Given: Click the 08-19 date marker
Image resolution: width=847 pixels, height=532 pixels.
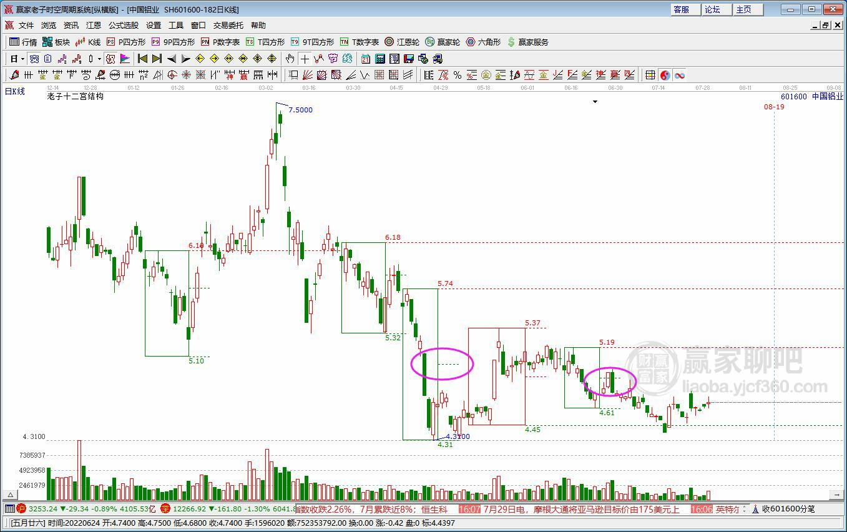Looking at the screenshot, I should (774, 107).
